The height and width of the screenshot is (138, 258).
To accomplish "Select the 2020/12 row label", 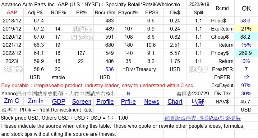I will [12, 37].
